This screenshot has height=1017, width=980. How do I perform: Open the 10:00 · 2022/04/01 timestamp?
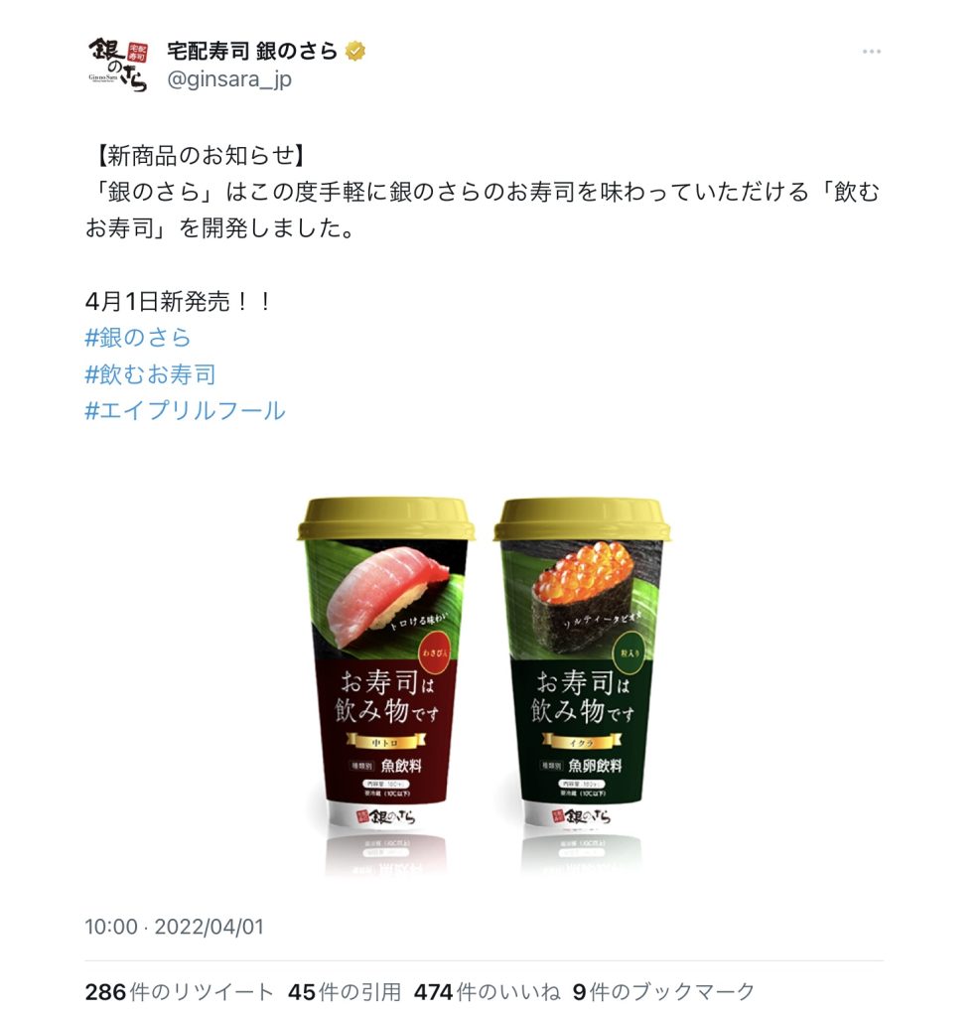tap(175, 927)
